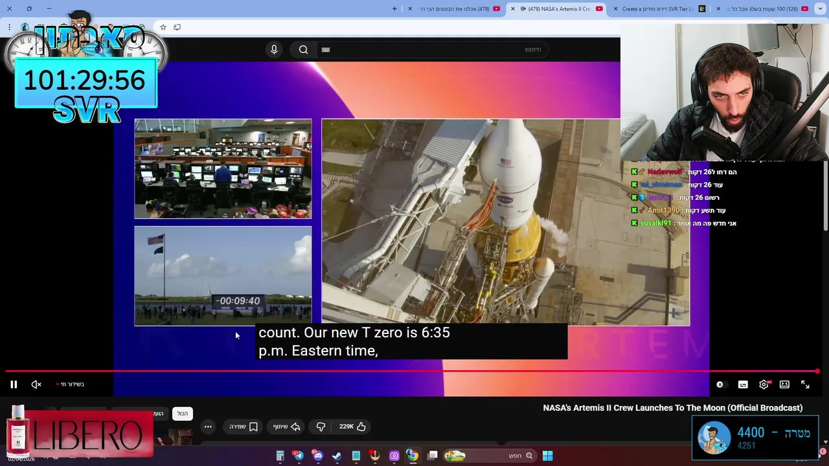This screenshot has width=829, height=466.
Task: Unmute the video with the speaker icon
Action: (x=36, y=384)
